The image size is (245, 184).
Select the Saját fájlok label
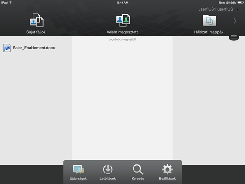[36, 32]
